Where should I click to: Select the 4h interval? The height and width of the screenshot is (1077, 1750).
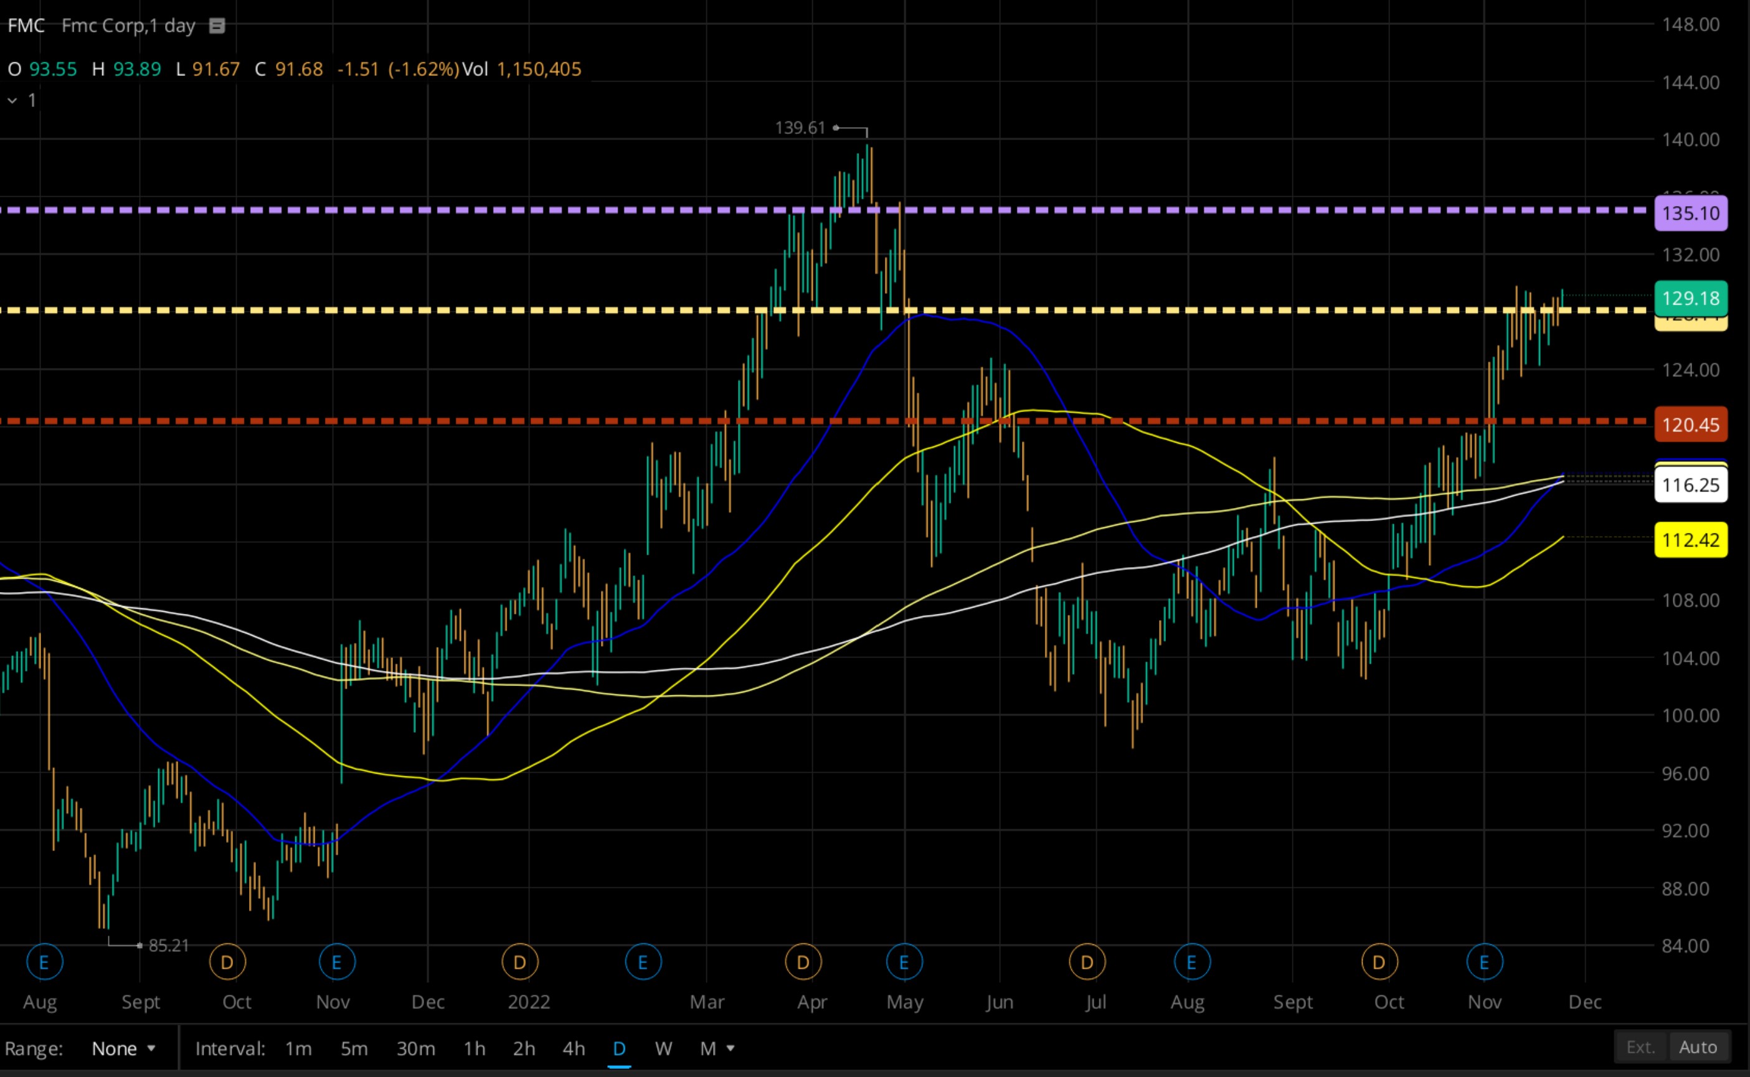point(574,1048)
